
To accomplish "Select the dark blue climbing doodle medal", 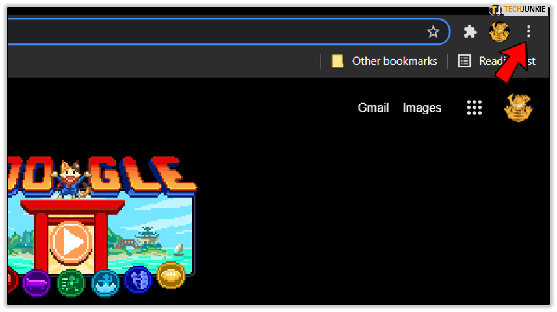I will (x=138, y=280).
